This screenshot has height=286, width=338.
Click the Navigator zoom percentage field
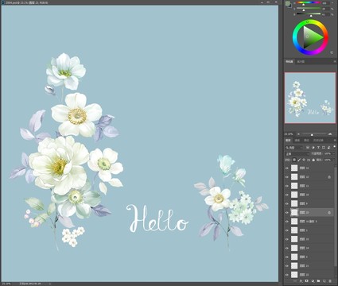click(x=289, y=134)
